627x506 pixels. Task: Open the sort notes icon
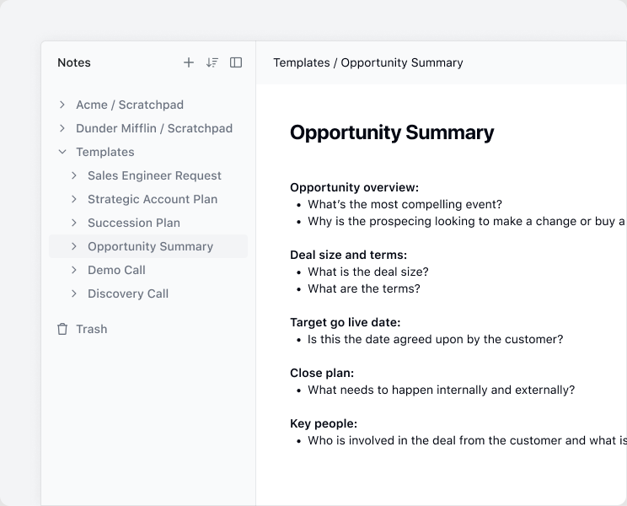tap(212, 62)
